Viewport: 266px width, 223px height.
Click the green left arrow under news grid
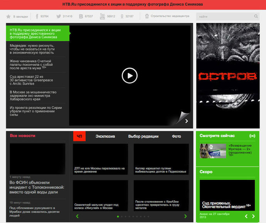click(77, 216)
